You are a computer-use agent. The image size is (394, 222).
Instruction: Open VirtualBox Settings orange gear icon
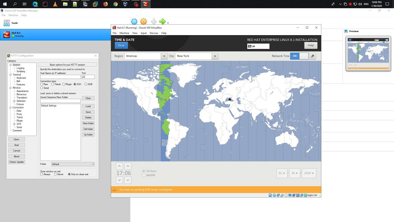click(x=143, y=22)
